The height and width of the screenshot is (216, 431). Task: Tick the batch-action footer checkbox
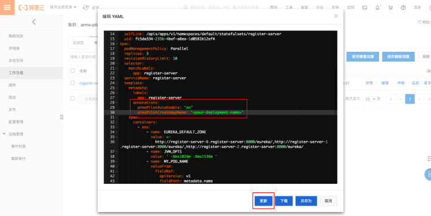tap(73, 98)
